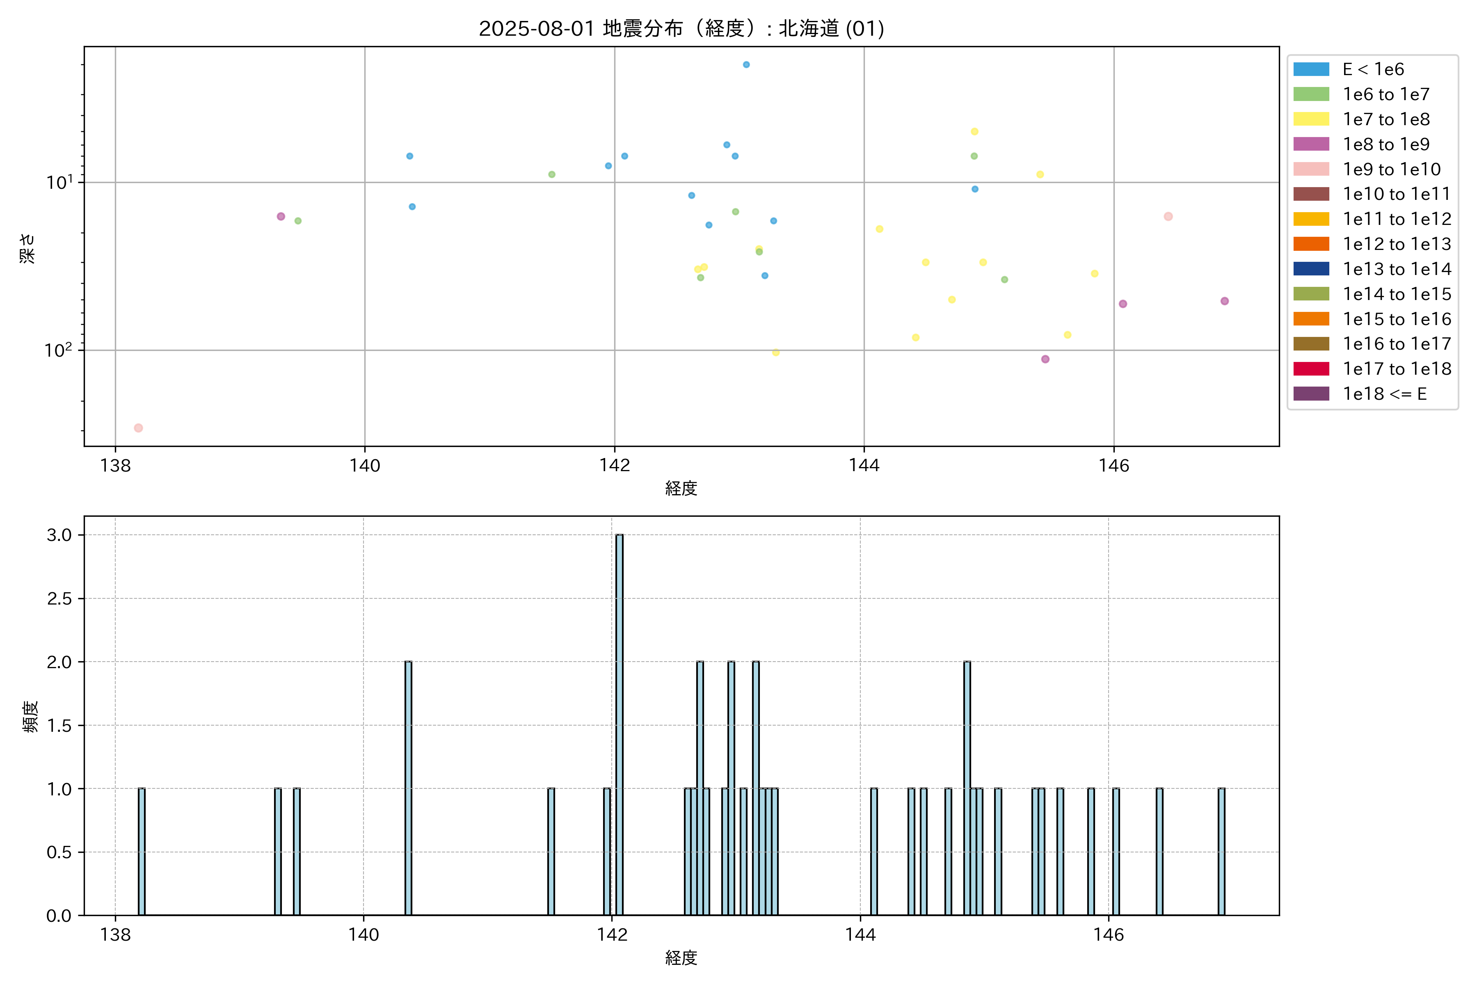Image resolution: width=1477 pixels, height=985 pixels.
Task: Click the '1e18 <= E' legend label
Action: [x=1384, y=394]
